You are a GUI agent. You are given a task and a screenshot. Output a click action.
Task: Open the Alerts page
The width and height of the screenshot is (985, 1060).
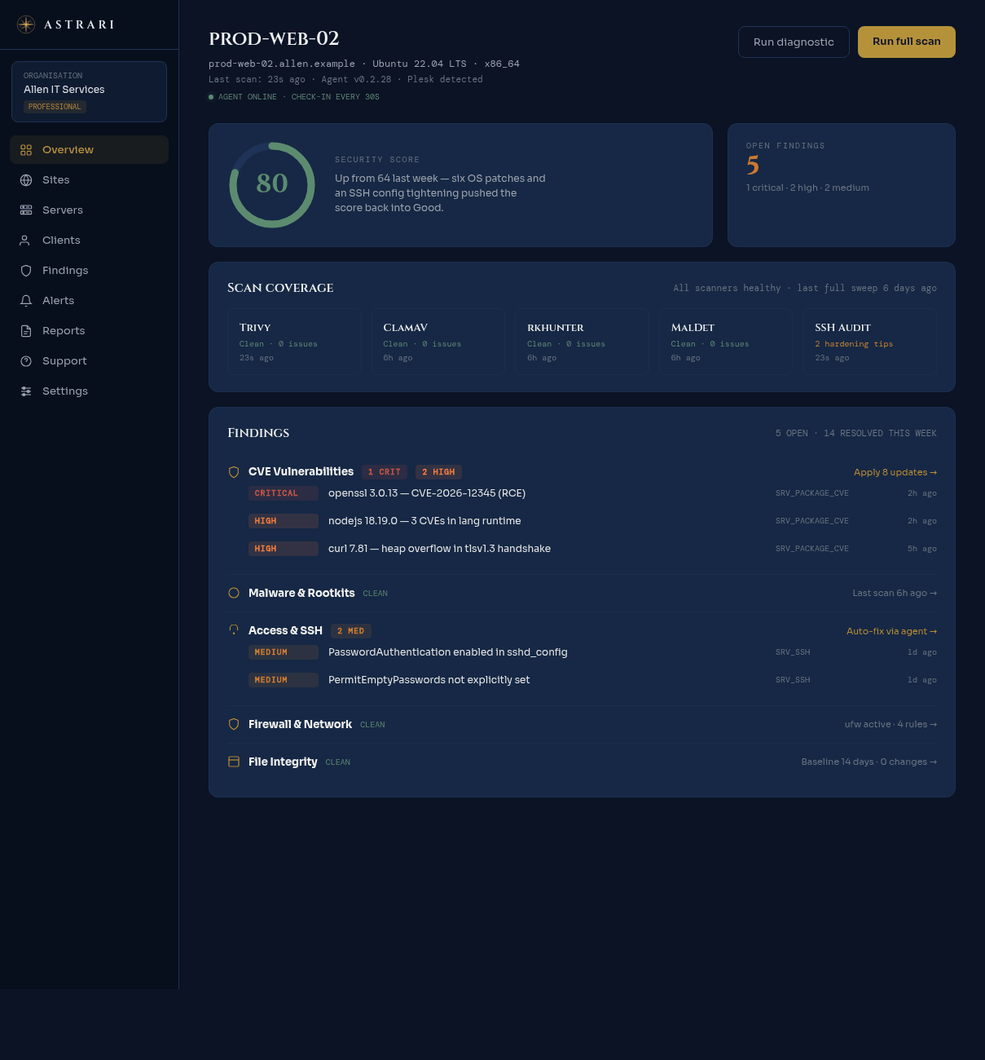[89, 301]
